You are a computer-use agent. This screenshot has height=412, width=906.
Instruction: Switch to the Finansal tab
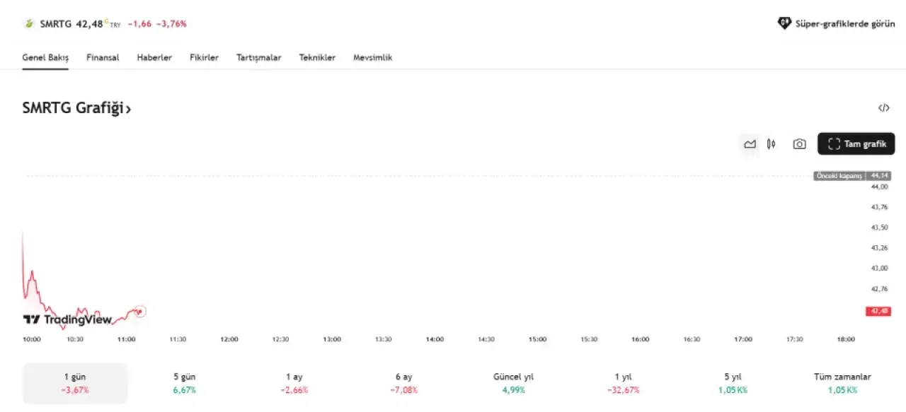coord(103,57)
